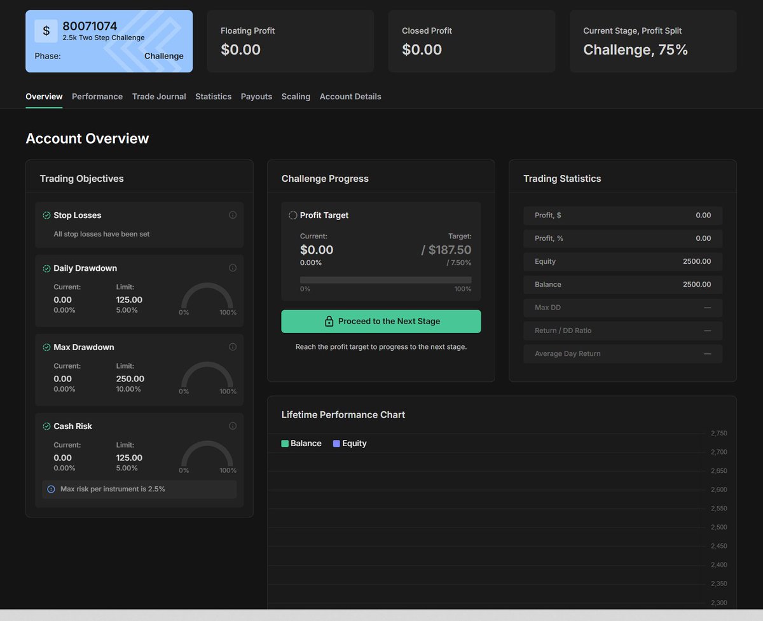Screen dimensions: 763x621
Task: Click the target value '/ $187.50'
Action: [x=446, y=250]
